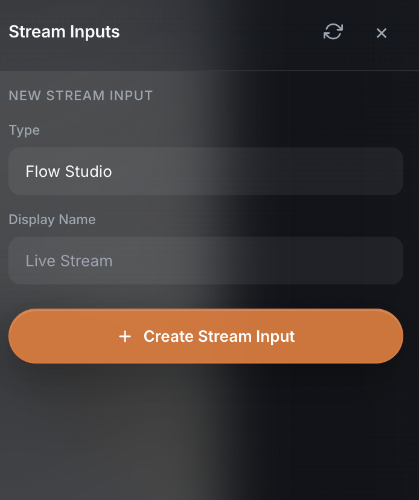Screen dimensions: 419x500
Task: Refresh the Stream Inputs list
Action: pos(333,32)
